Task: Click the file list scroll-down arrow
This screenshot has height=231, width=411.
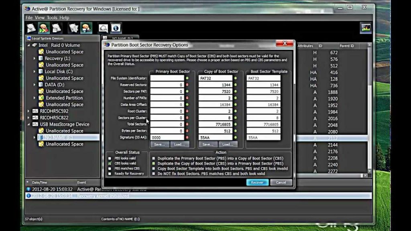Action: click(370, 171)
